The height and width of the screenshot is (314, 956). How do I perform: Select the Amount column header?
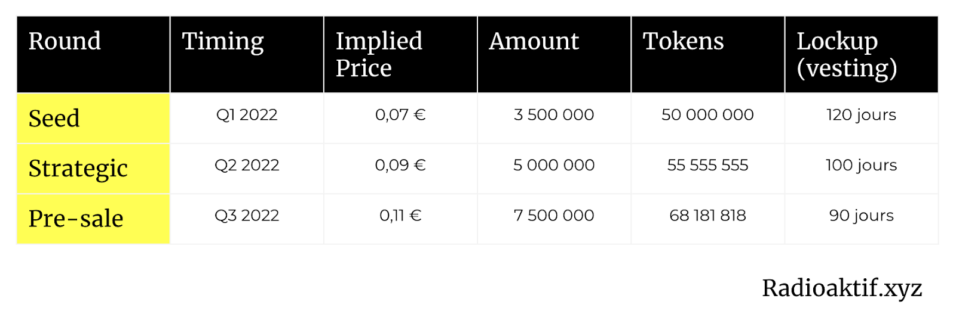[554, 54]
